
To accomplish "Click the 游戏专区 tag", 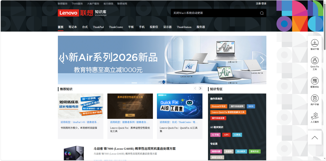I will 255,151.
